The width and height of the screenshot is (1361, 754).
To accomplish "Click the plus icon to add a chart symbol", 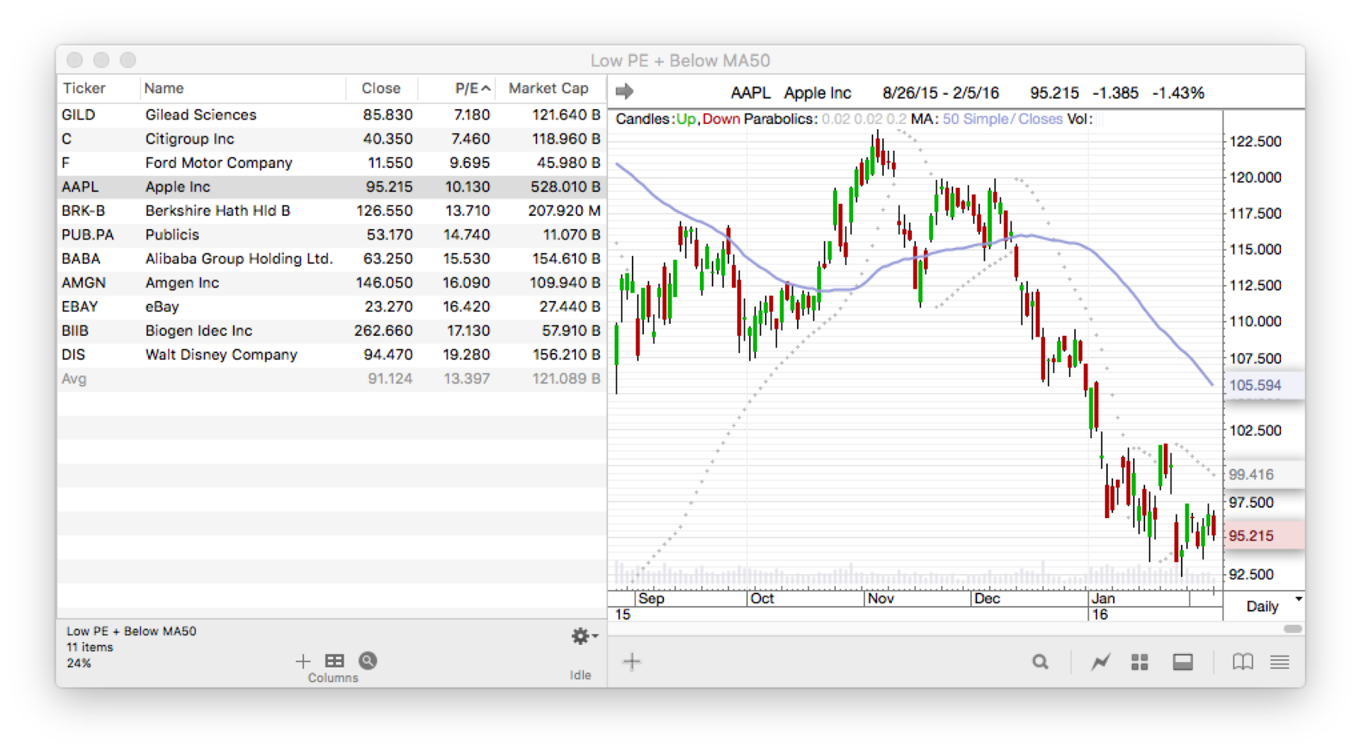I will click(x=632, y=661).
